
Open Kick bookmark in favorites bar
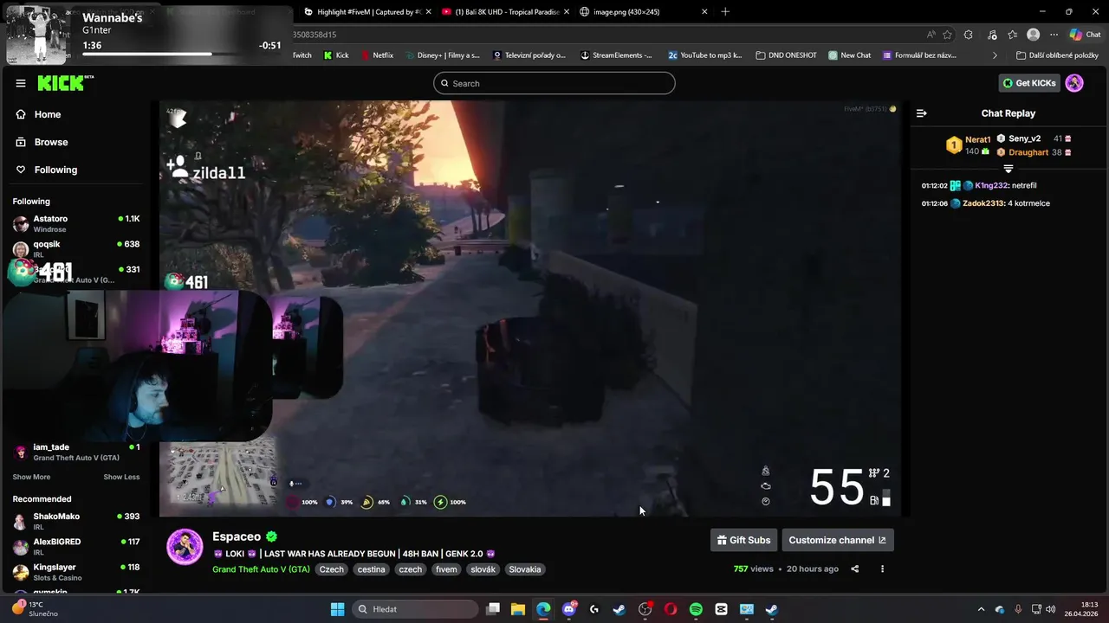(336, 55)
